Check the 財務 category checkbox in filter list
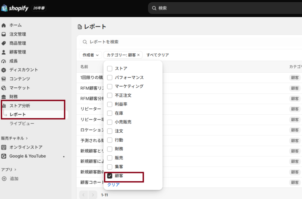This screenshot has height=199, width=302. pyautogui.click(x=109, y=149)
